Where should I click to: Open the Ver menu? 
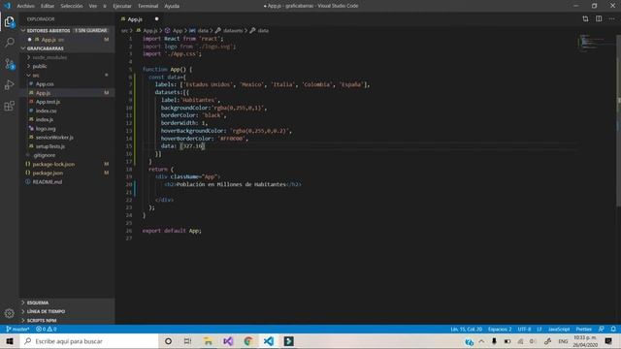pos(93,6)
